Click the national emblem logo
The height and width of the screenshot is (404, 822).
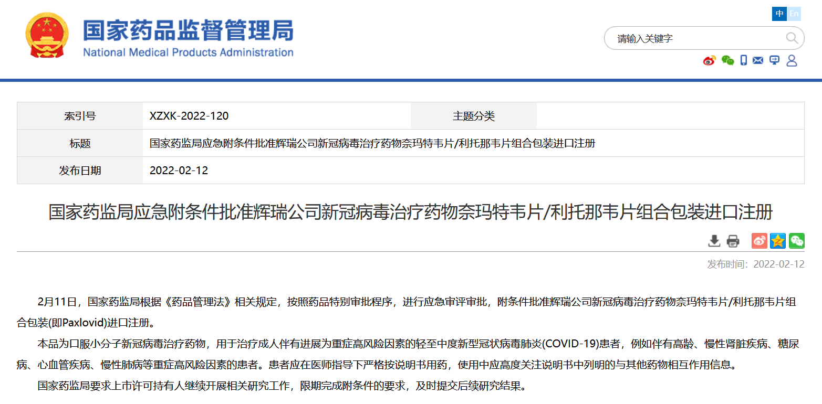47,35
